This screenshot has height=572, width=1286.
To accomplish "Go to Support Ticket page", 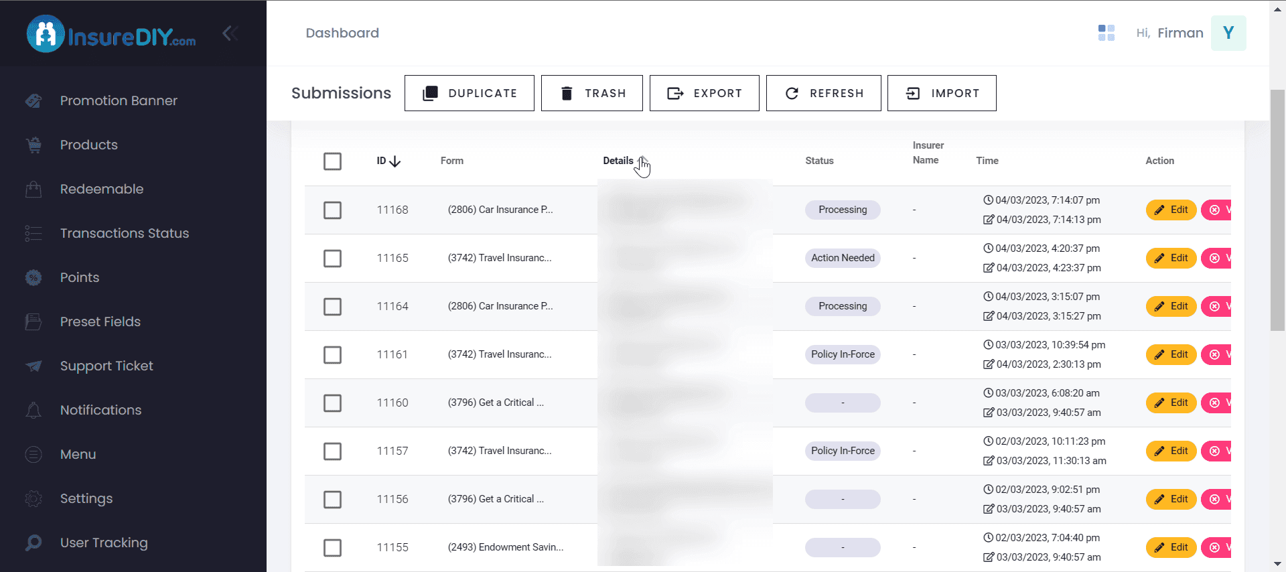I will tap(106, 366).
